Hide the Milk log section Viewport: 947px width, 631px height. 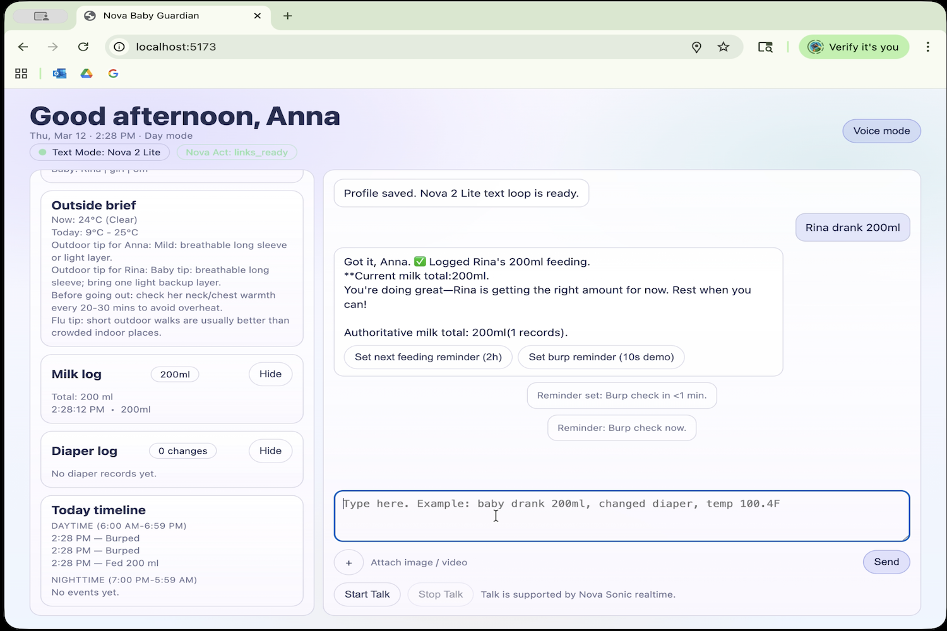[x=270, y=374]
